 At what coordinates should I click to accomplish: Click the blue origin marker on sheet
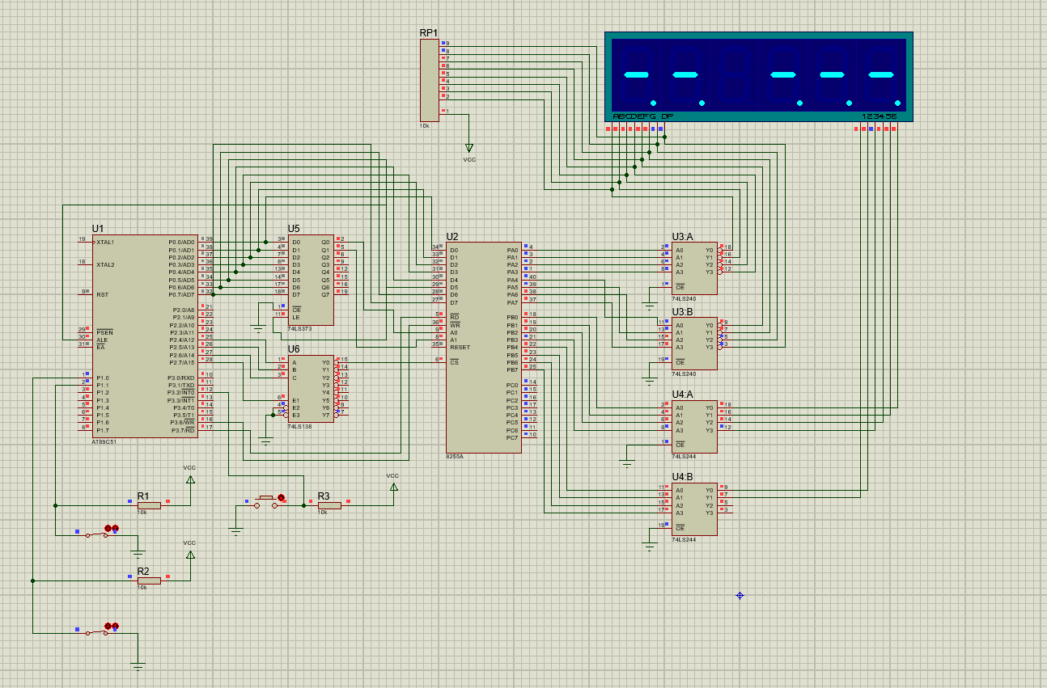(740, 595)
